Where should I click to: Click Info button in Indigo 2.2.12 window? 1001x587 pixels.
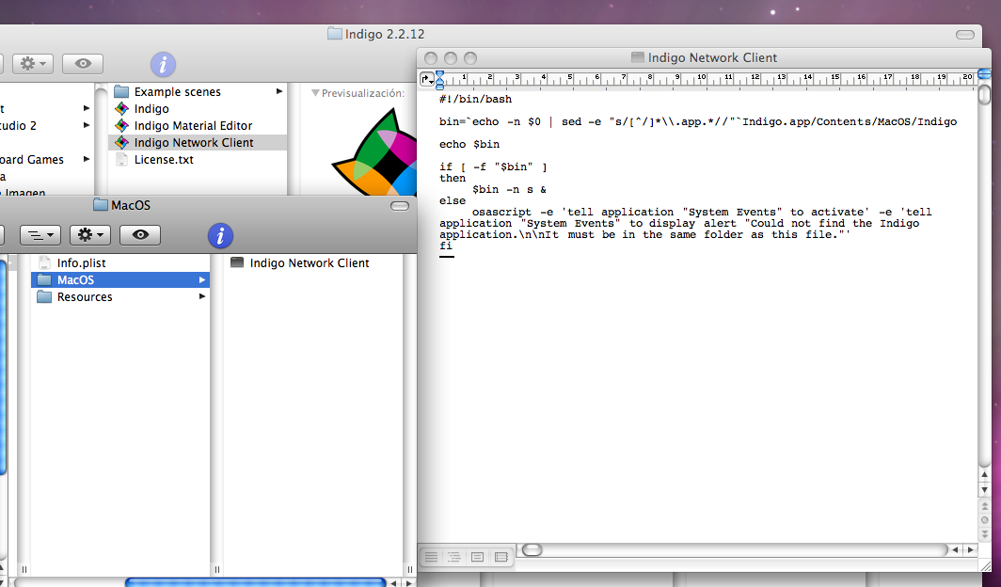[x=163, y=65]
